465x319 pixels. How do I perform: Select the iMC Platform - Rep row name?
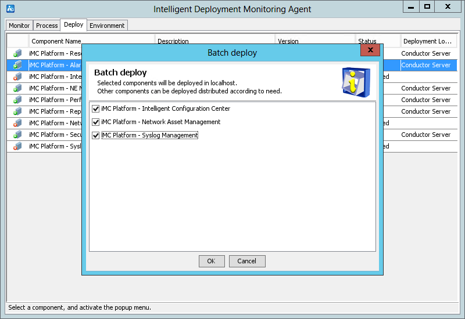[x=55, y=111]
